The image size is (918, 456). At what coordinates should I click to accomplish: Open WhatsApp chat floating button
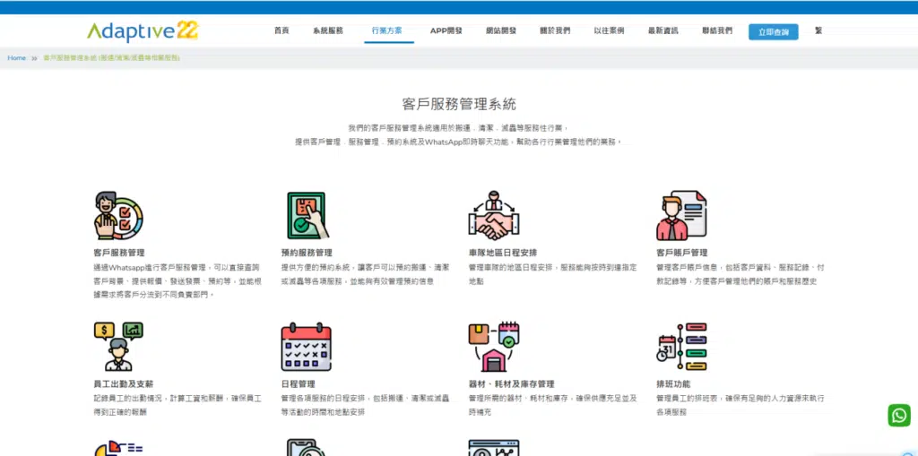coord(898,415)
